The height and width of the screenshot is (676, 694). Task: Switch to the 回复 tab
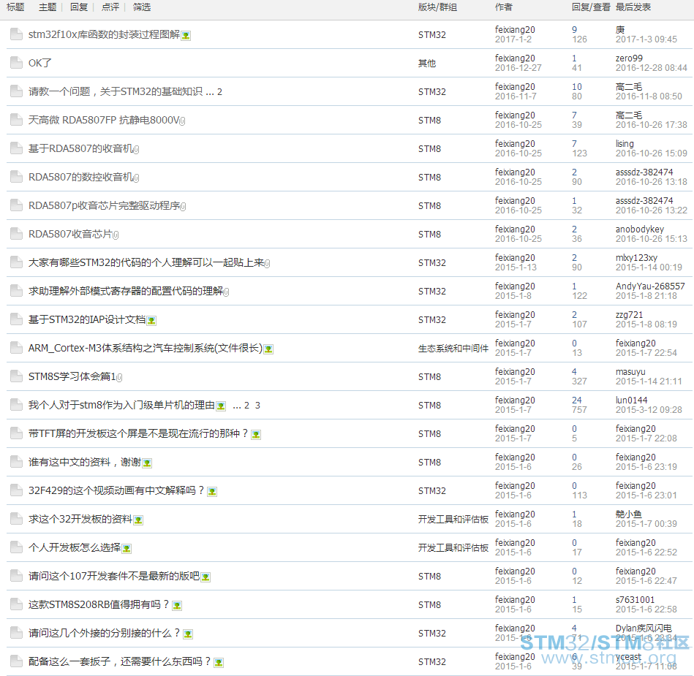(x=79, y=7)
